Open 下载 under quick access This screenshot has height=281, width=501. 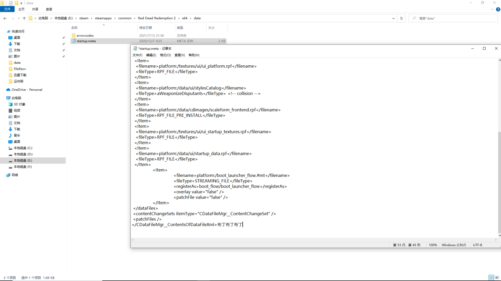tap(17, 44)
